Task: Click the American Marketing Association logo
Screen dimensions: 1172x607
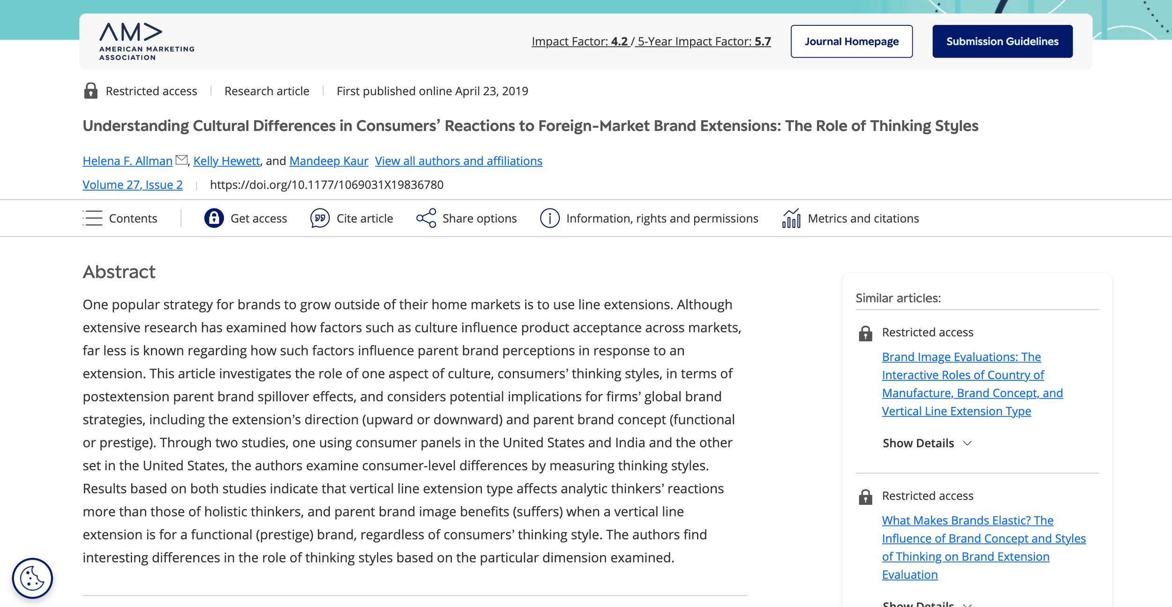Action: [x=146, y=41]
